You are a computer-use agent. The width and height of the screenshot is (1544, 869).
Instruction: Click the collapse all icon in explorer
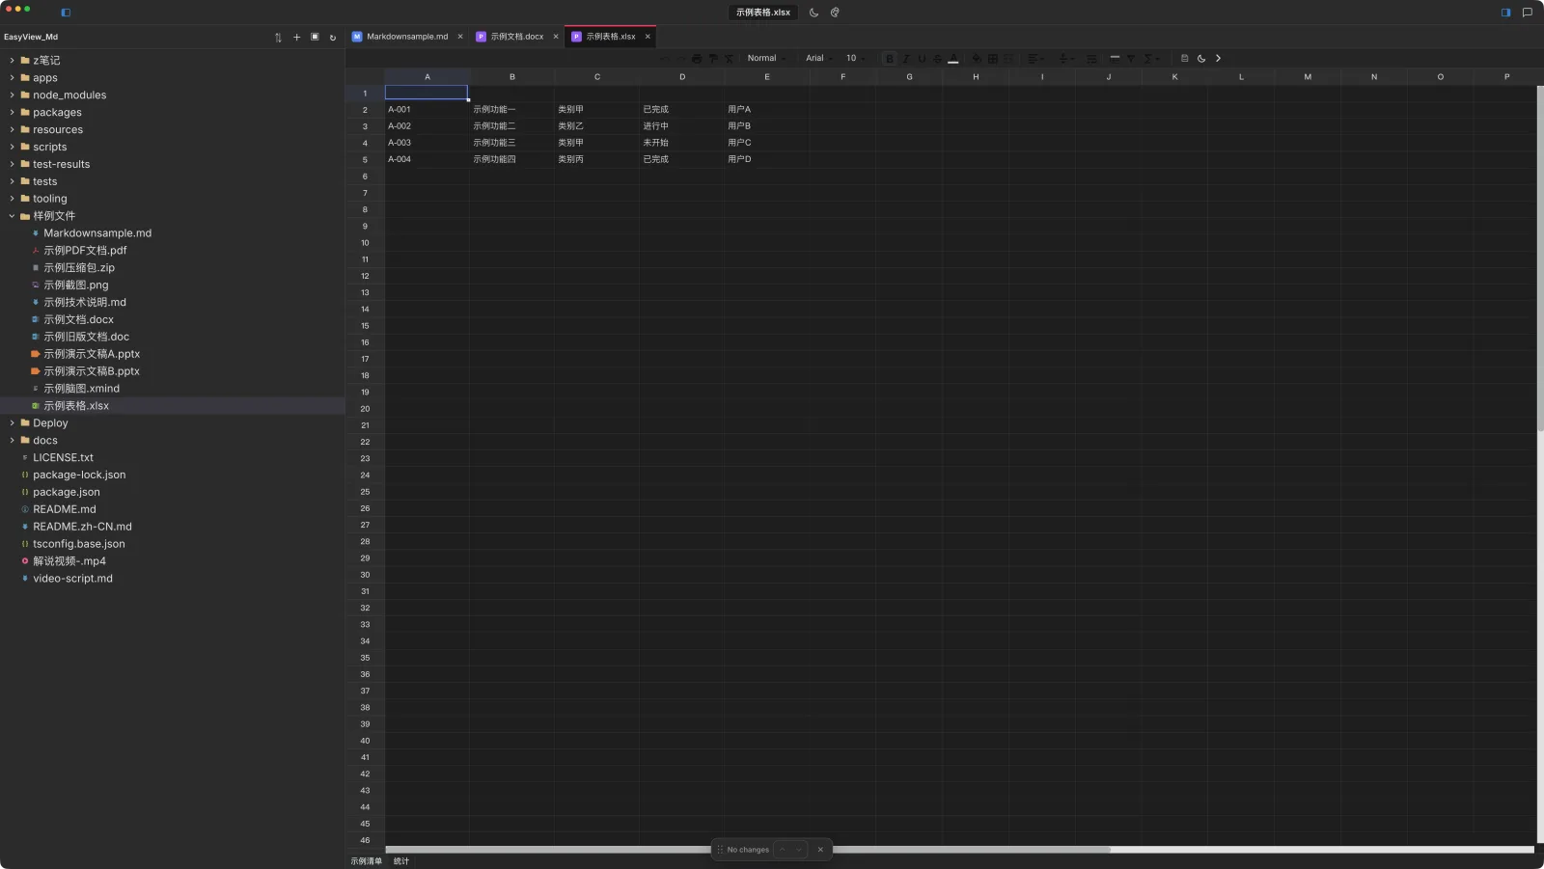[315, 38]
